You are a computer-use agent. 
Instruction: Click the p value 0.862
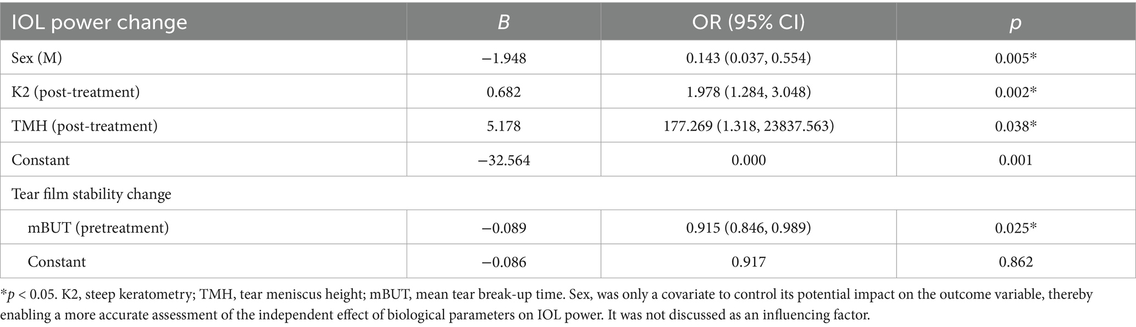pyautogui.click(x=1016, y=262)
